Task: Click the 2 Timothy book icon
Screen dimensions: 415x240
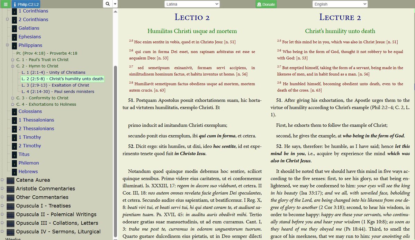Action: [x=14, y=146]
